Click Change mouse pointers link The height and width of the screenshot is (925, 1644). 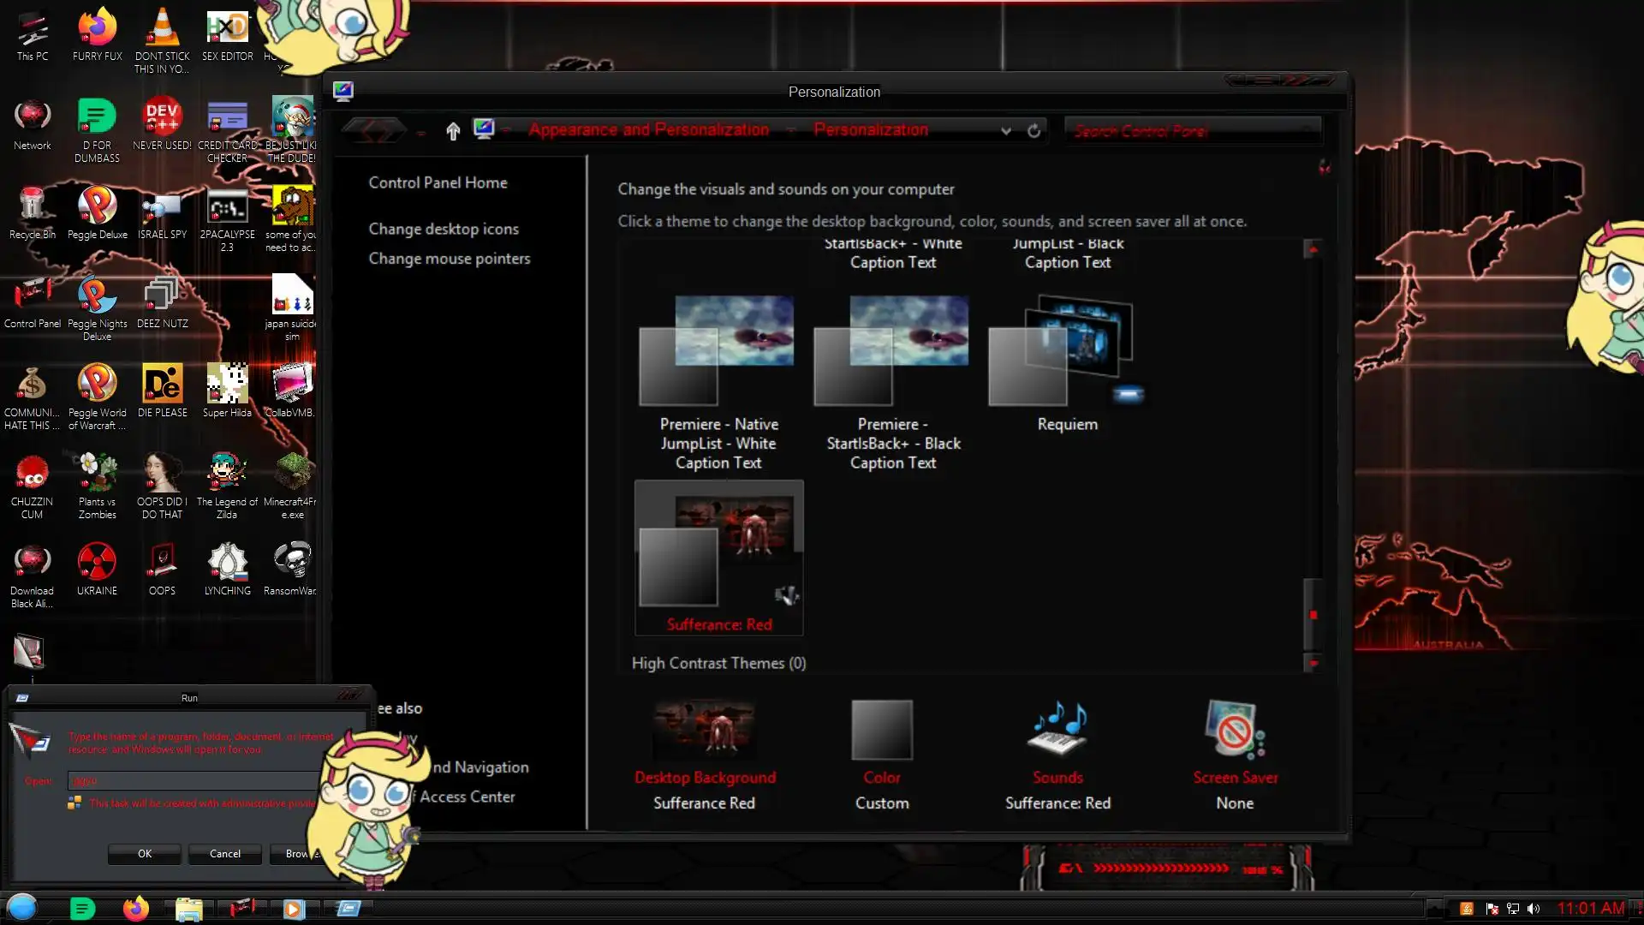[x=450, y=259]
